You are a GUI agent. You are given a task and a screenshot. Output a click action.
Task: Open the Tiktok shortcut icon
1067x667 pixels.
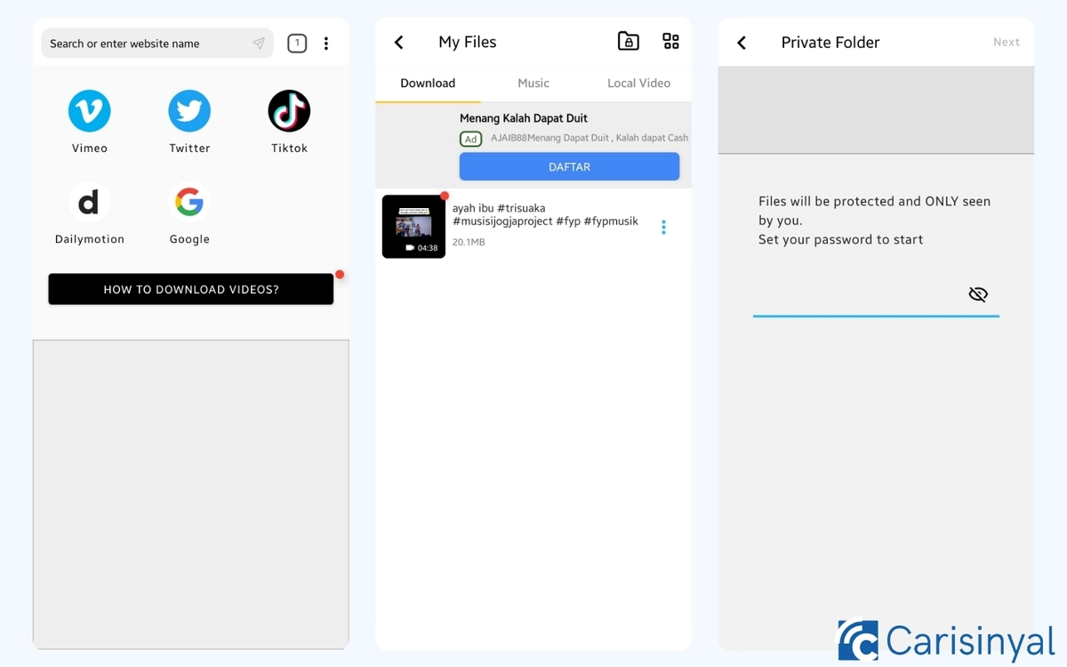(289, 111)
